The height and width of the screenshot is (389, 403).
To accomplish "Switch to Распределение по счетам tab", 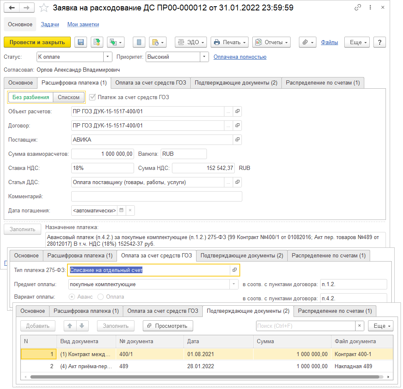I will tap(323, 83).
